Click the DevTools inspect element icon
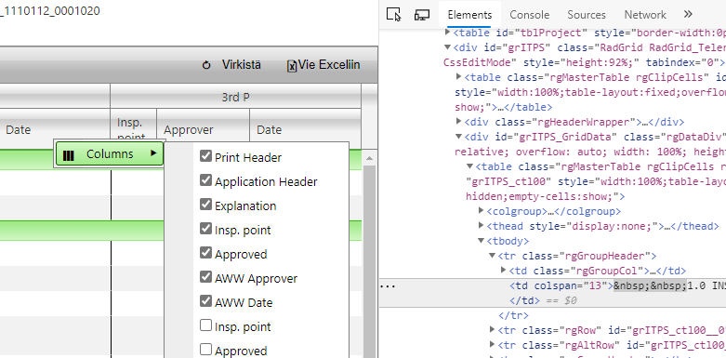 pos(393,14)
